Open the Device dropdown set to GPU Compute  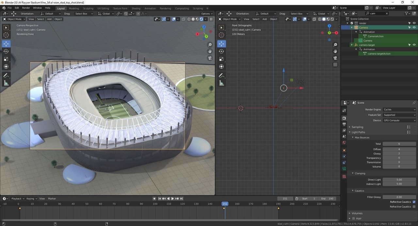(399, 120)
